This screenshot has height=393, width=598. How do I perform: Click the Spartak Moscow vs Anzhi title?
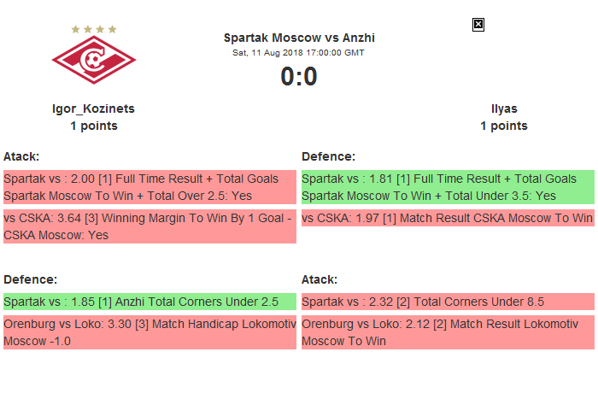299,38
